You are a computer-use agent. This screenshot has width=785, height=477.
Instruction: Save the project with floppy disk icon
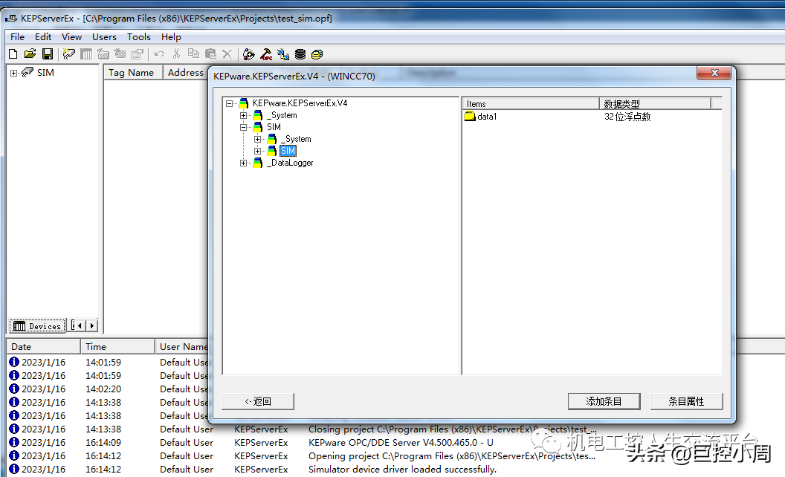(x=48, y=54)
